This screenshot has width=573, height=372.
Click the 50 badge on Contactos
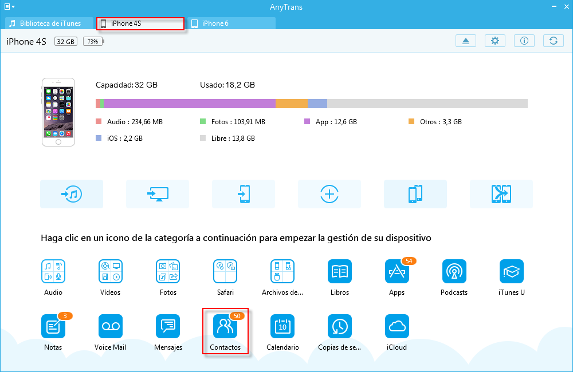pyautogui.click(x=237, y=316)
